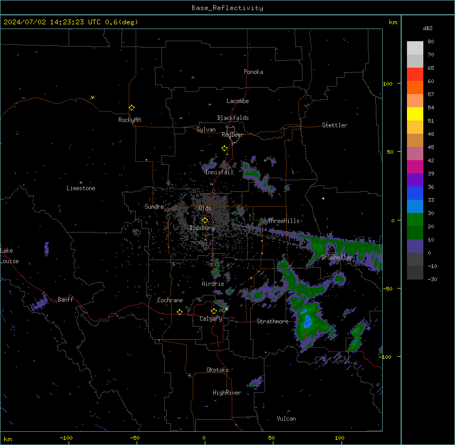
Task: Click the Blackfalds city label
Action: [x=233, y=118]
